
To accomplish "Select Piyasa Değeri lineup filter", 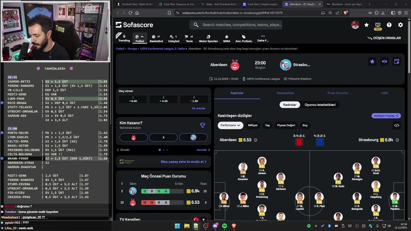I will point(286,125).
